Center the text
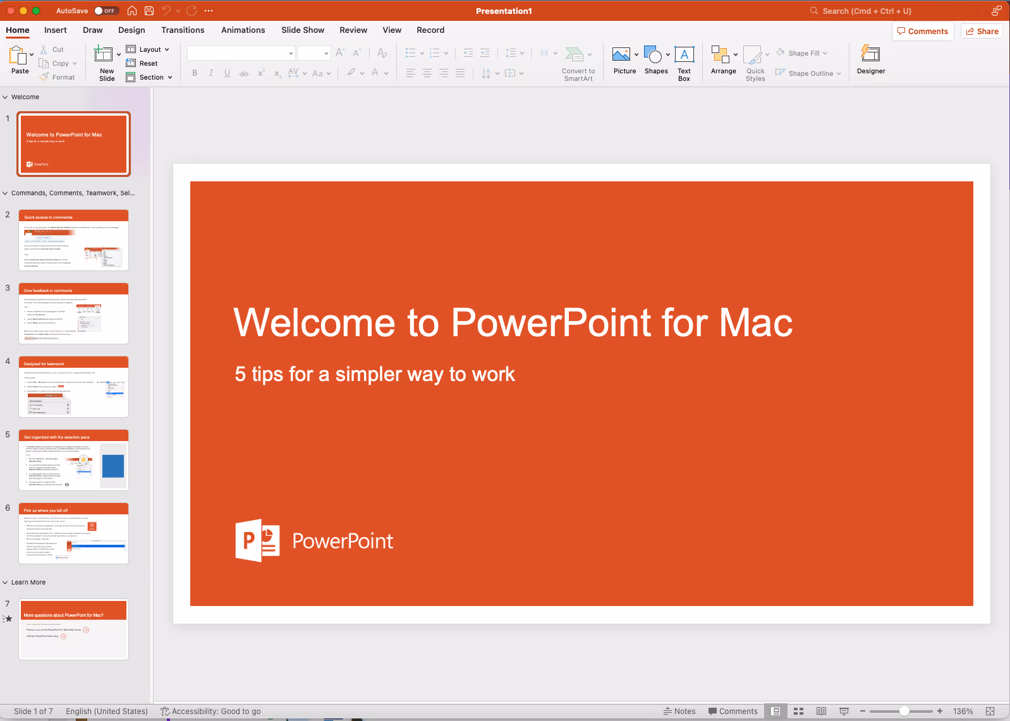This screenshot has width=1010, height=721. [427, 73]
